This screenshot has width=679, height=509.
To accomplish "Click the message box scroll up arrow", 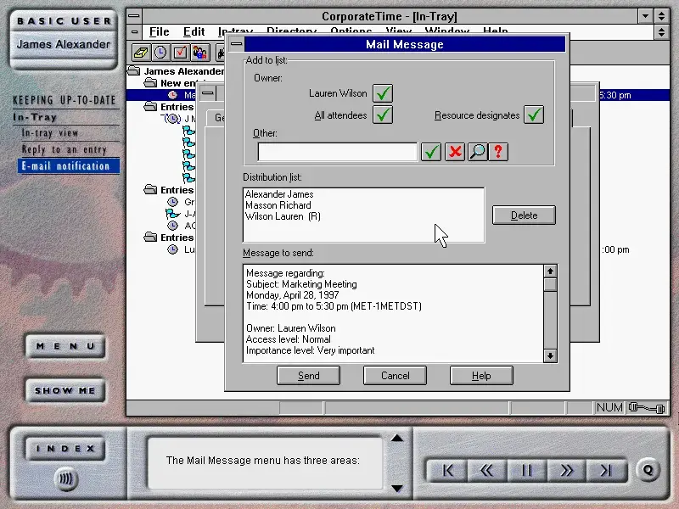I will (x=550, y=271).
